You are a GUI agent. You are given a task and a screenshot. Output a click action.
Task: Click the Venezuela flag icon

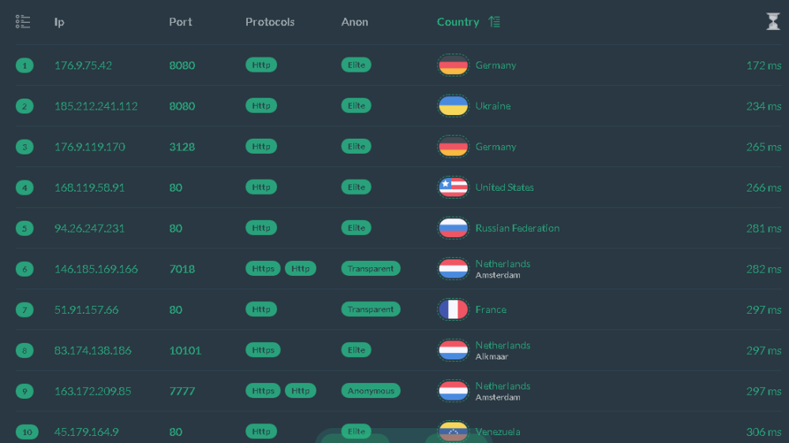point(453,431)
